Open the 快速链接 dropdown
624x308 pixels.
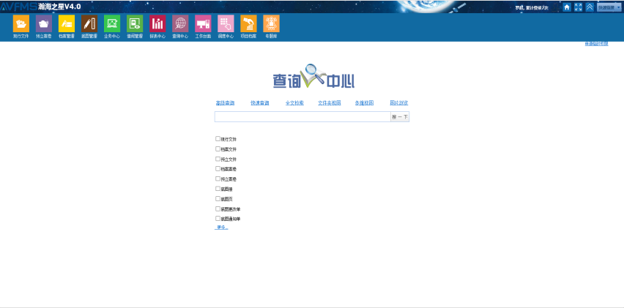(609, 7)
